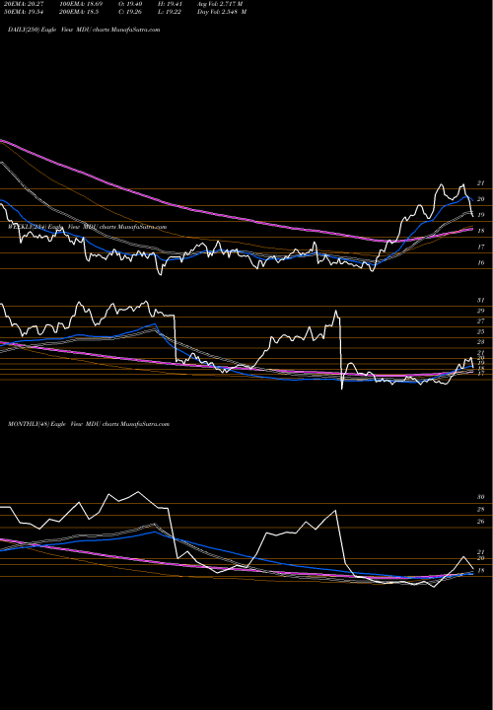Select the 200EMA: 18.5 readout
493x710 pixels.
tap(79, 12)
